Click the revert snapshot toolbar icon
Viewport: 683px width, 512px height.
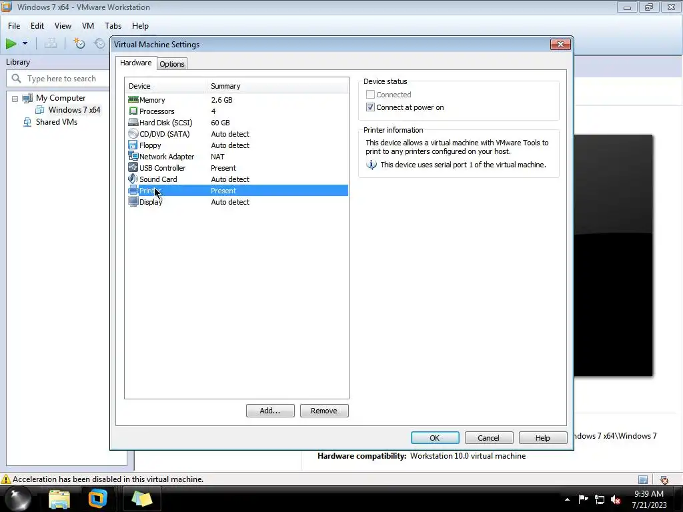point(100,43)
